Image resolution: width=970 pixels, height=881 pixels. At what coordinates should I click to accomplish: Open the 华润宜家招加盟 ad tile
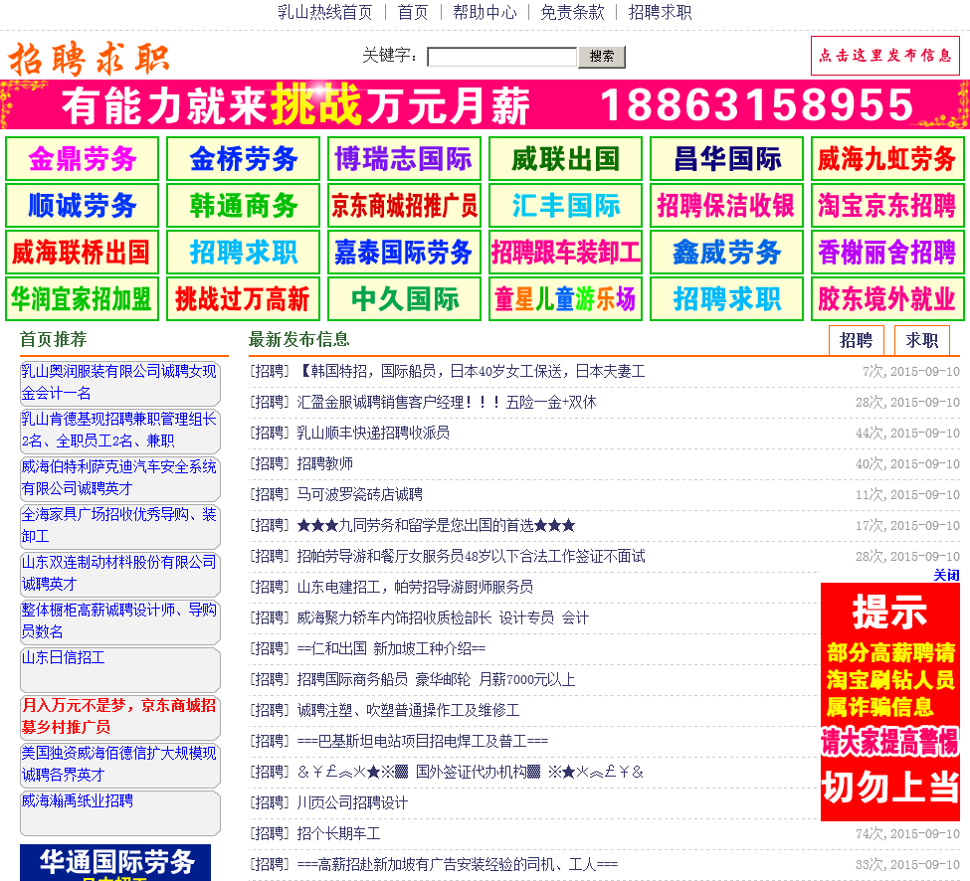pyautogui.click(x=83, y=299)
